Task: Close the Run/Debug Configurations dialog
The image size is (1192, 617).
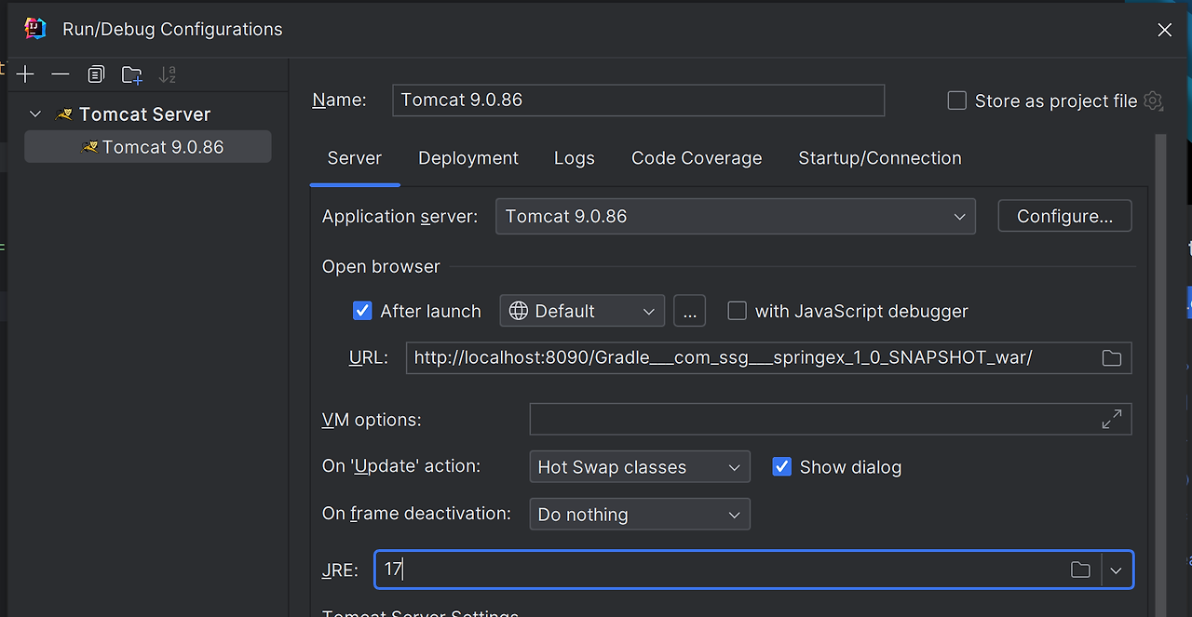Action: point(1164,30)
